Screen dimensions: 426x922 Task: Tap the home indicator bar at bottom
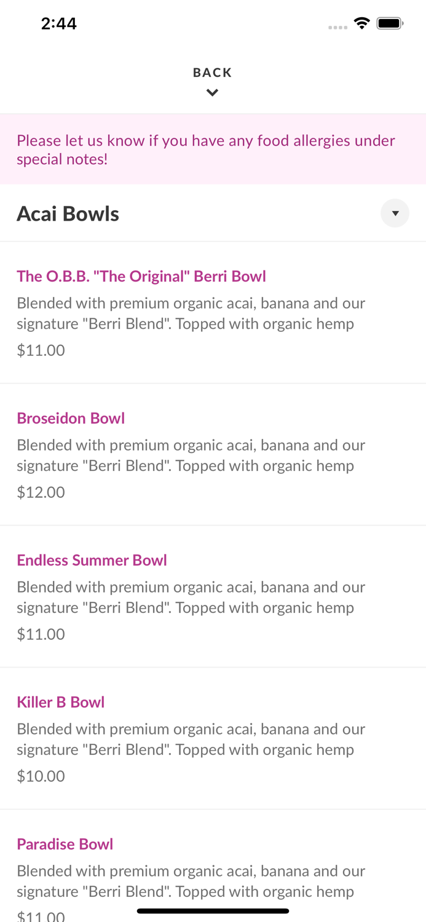tap(213, 910)
